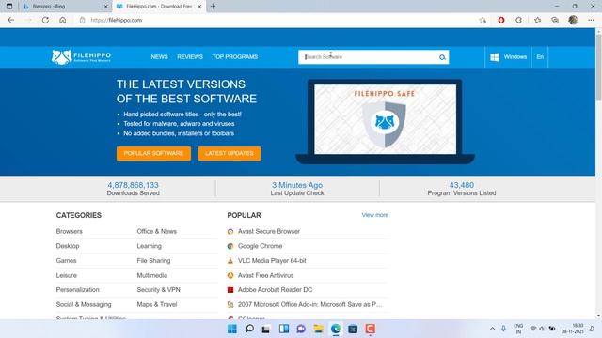The image size is (602, 338).
Task: Open the Collections icon in browser toolbar
Action: pyautogui.click(x=555, y=20)
